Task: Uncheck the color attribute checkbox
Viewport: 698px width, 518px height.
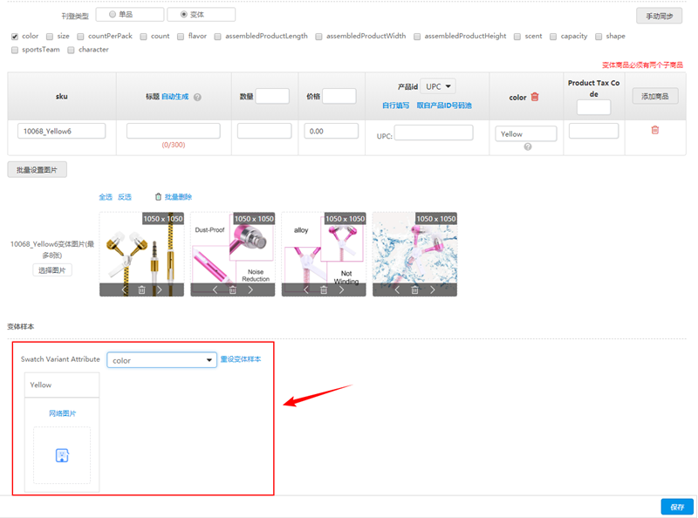Action: (15, 37)
